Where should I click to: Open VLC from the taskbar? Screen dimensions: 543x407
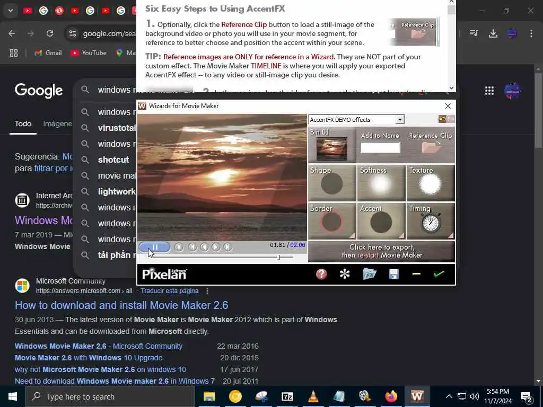313,396
